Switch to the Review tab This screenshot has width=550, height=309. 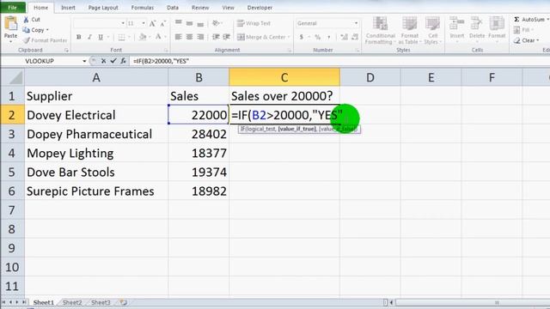coord(200,8)
